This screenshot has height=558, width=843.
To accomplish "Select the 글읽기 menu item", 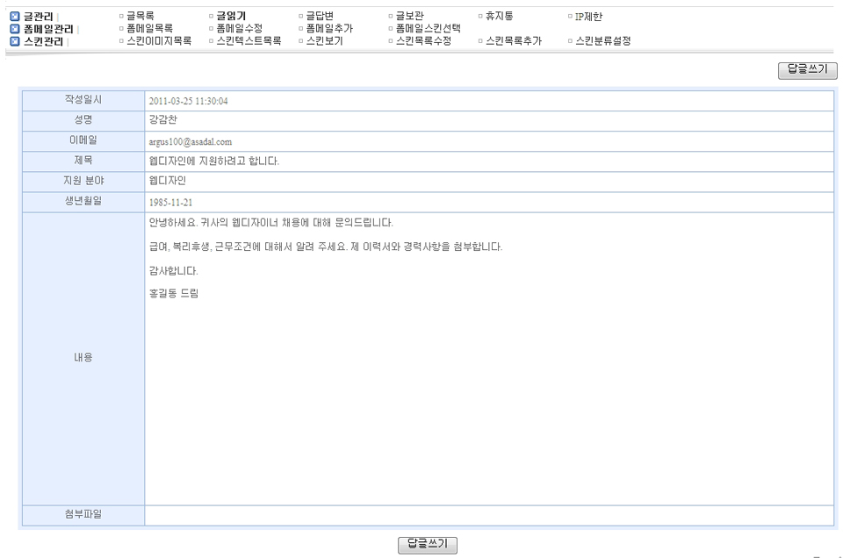I will (231, 17).
